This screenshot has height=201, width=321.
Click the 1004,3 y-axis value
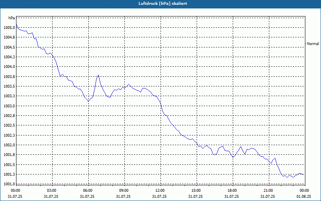click(9, 57)
